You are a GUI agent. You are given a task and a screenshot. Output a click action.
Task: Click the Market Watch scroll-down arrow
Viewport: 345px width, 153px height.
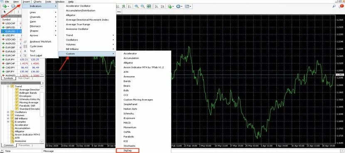(42, 75)
